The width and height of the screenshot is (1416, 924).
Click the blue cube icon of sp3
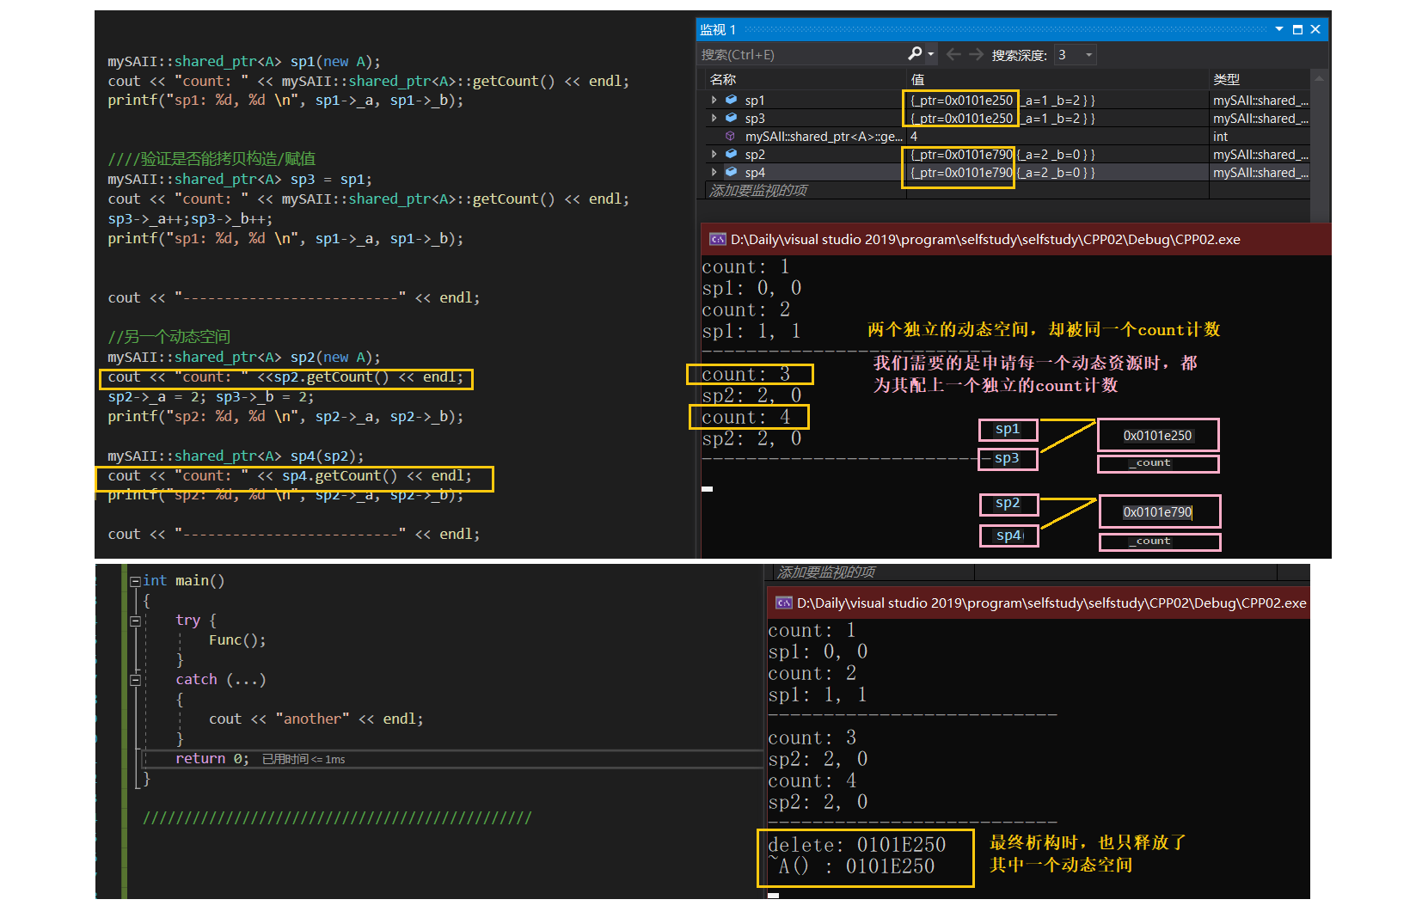point(731,118)
